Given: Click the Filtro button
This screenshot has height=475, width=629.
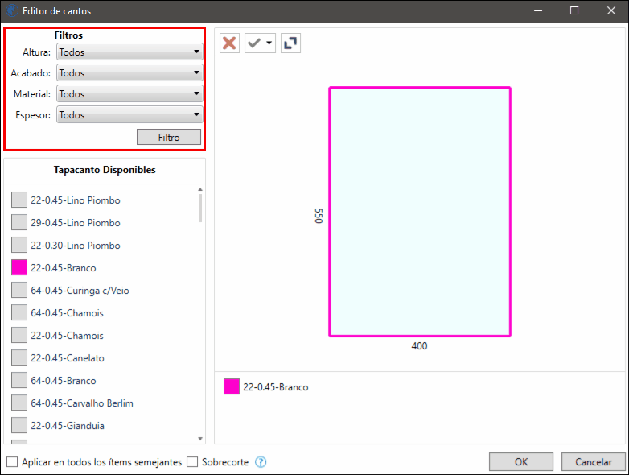Looking at the screenshot, I should tap(169, 137).
